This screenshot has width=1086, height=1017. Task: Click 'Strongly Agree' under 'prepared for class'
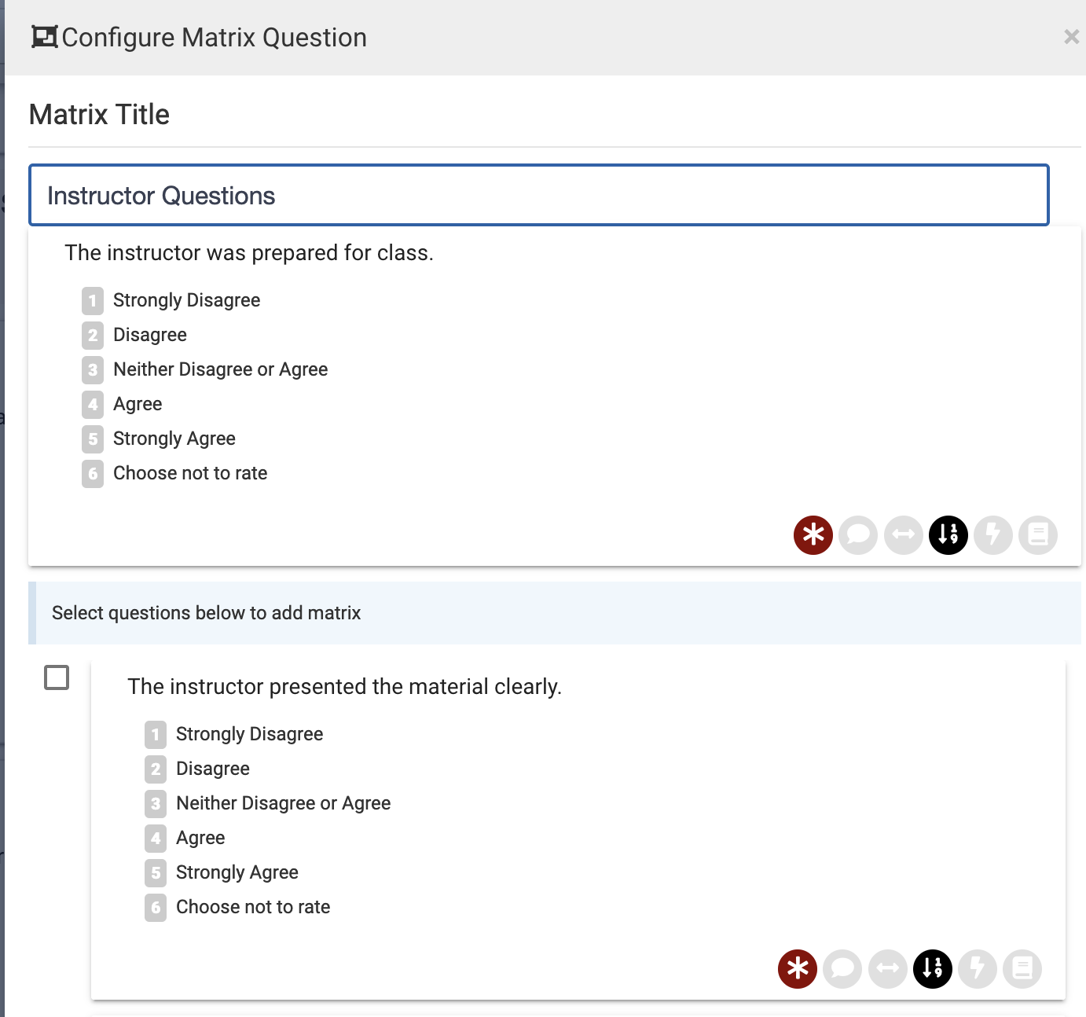point(174,439)
